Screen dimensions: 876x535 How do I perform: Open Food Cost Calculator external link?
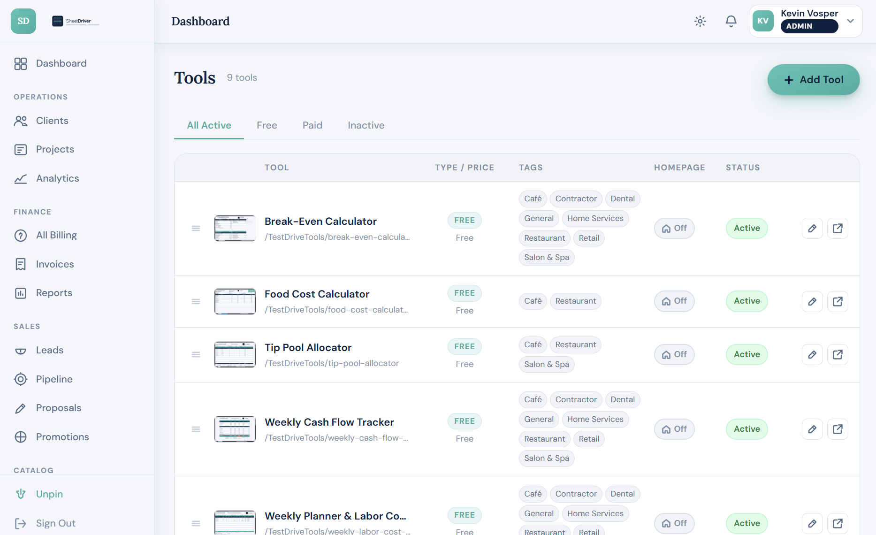[x=838, y=301]
